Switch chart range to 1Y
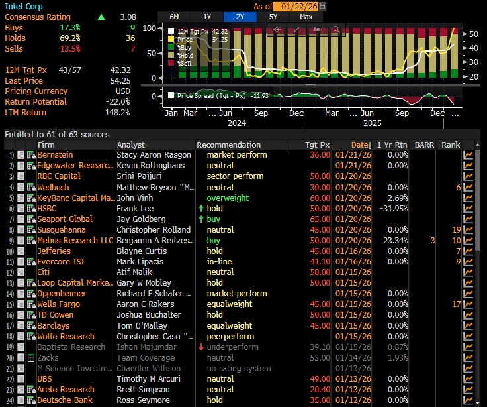Viewport: 487px width, 407px height. click(207, 17)
